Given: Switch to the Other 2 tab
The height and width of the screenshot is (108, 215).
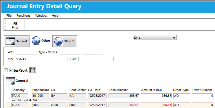Looking at the screenshot, I should pos(65,41).
